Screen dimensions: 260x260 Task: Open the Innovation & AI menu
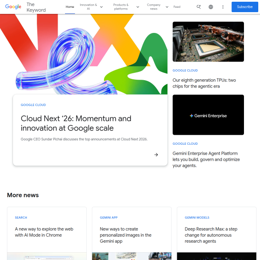pos(88,7)
